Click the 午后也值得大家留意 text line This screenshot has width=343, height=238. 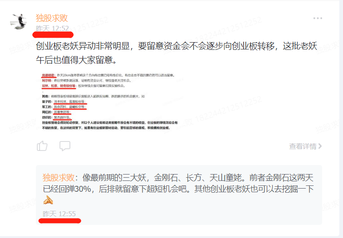77,60
